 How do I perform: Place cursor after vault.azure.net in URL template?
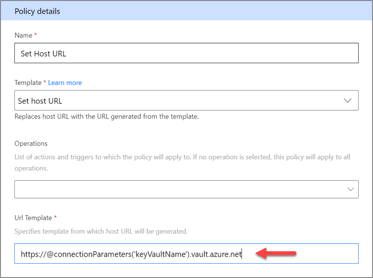pos(242,254)
